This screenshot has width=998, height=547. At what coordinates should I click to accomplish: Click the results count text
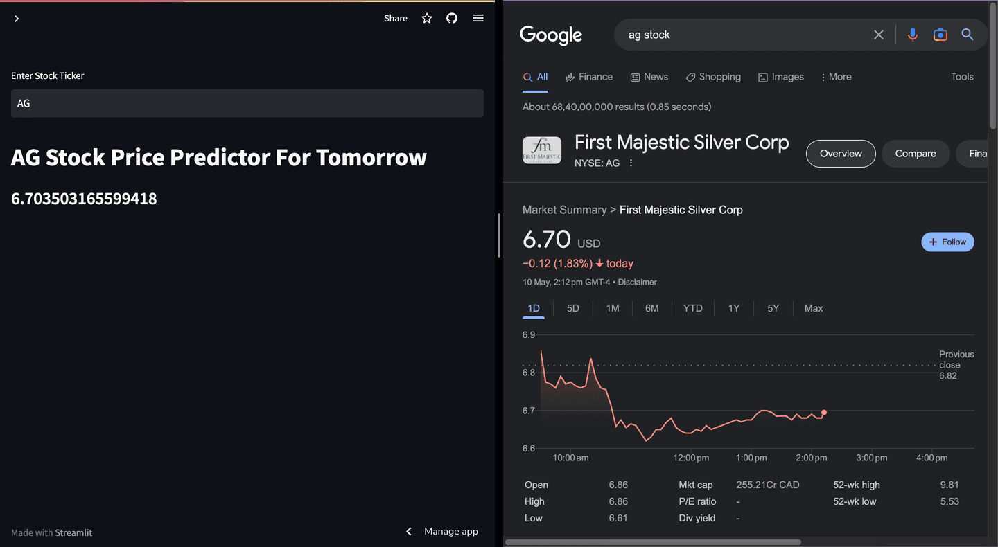(617, 107)
